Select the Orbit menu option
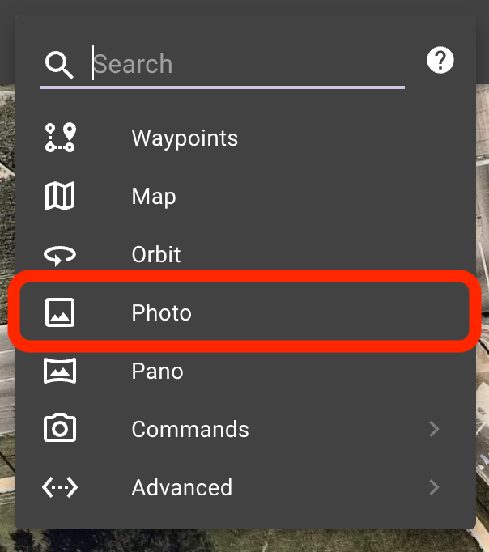This screenshot has height=552, width=489. (244, 254)
